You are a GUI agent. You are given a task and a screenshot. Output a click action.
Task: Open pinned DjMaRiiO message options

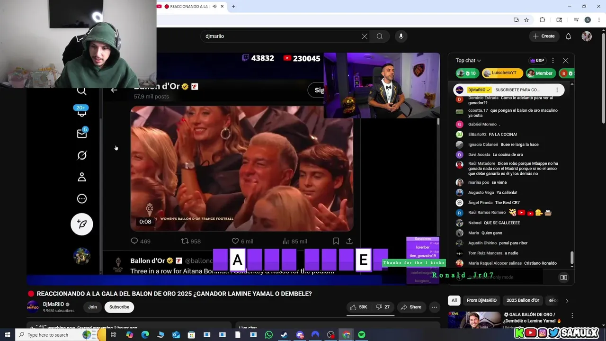point(557,90)
